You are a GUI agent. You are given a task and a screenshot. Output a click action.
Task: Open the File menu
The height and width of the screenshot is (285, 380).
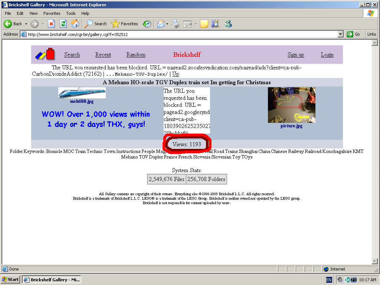coord(8,13)
